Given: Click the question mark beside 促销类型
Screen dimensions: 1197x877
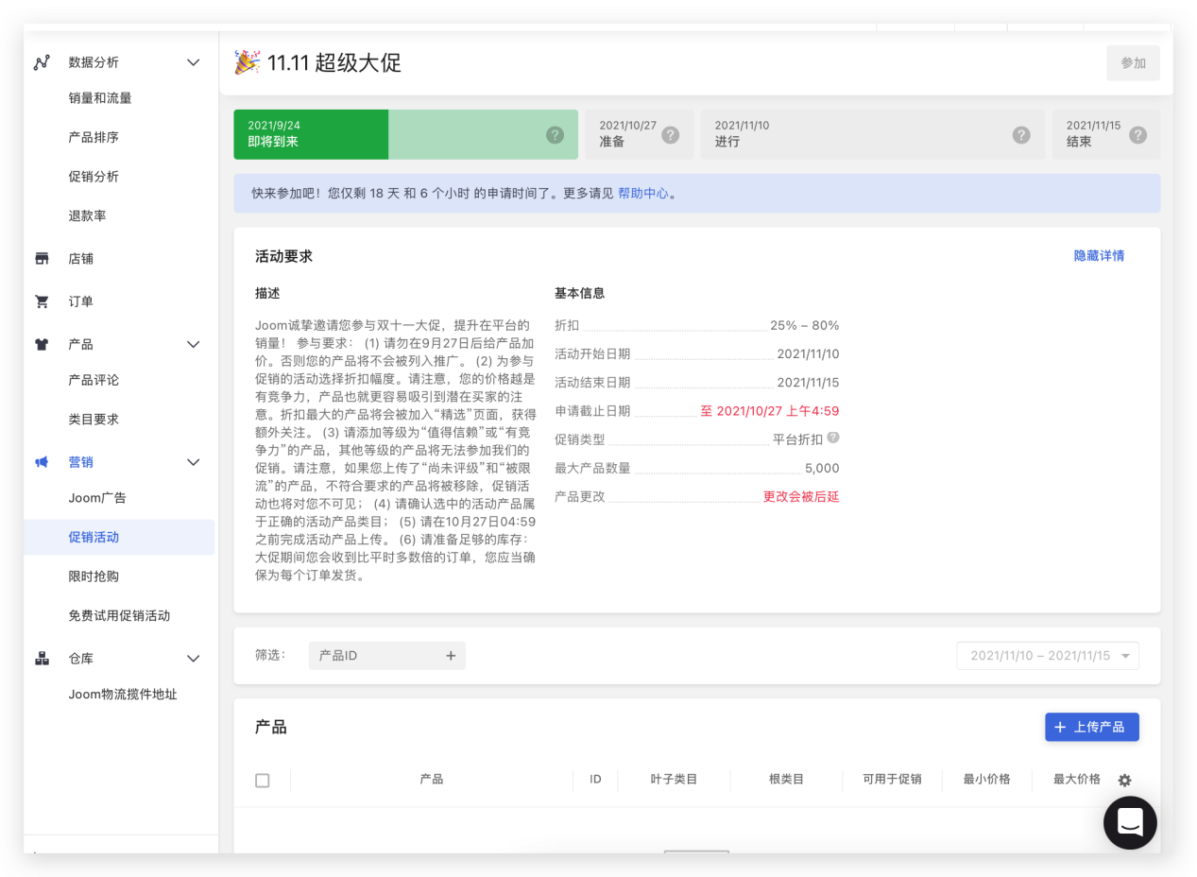Looking at the screenshot, I should point(834,438).
